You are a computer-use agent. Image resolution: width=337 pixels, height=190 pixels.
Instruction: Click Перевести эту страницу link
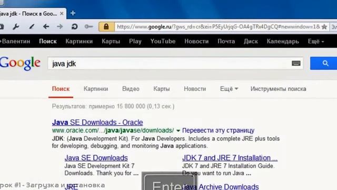click(x=218, y=130)
